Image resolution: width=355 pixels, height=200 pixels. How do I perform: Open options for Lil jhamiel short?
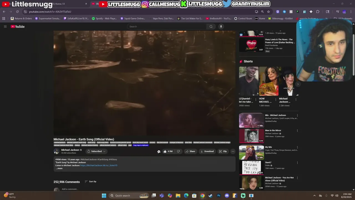(x=256, y=99)
